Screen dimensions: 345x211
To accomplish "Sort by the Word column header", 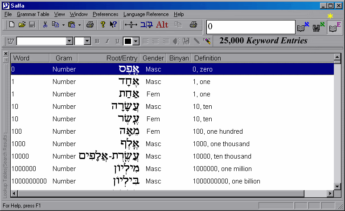I will [x=30, y=58].
